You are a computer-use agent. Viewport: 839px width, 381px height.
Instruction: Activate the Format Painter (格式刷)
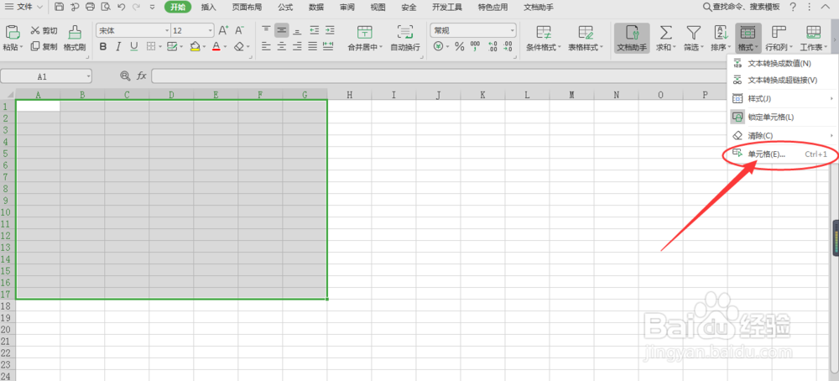click(x=75, y=38)
